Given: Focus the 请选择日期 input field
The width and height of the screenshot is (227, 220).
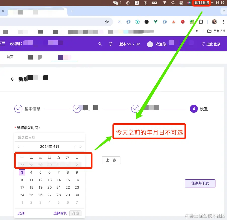Looking at the screenshot, I should (x=49, y=138).
